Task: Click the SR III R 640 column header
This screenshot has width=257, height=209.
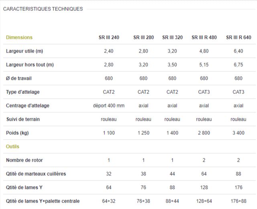Action: pos(239,38)
